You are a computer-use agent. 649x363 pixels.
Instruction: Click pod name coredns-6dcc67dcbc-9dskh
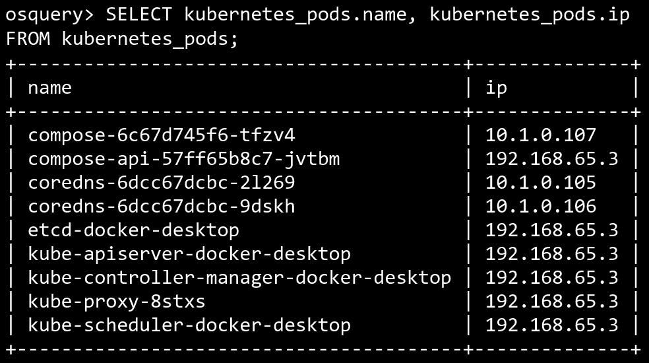[x=162, y=207]
